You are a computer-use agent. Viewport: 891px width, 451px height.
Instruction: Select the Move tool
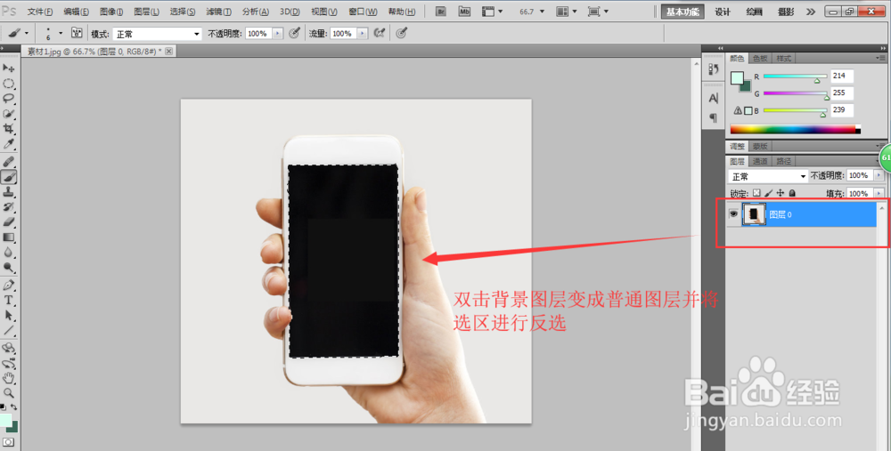point(9,68)
